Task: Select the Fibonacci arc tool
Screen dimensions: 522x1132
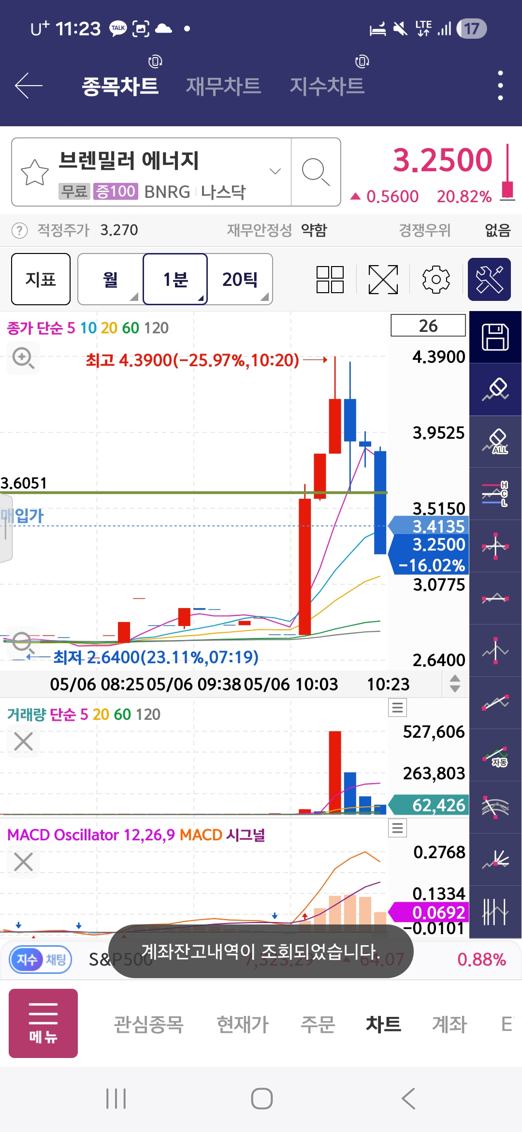Action: point(495,807)
